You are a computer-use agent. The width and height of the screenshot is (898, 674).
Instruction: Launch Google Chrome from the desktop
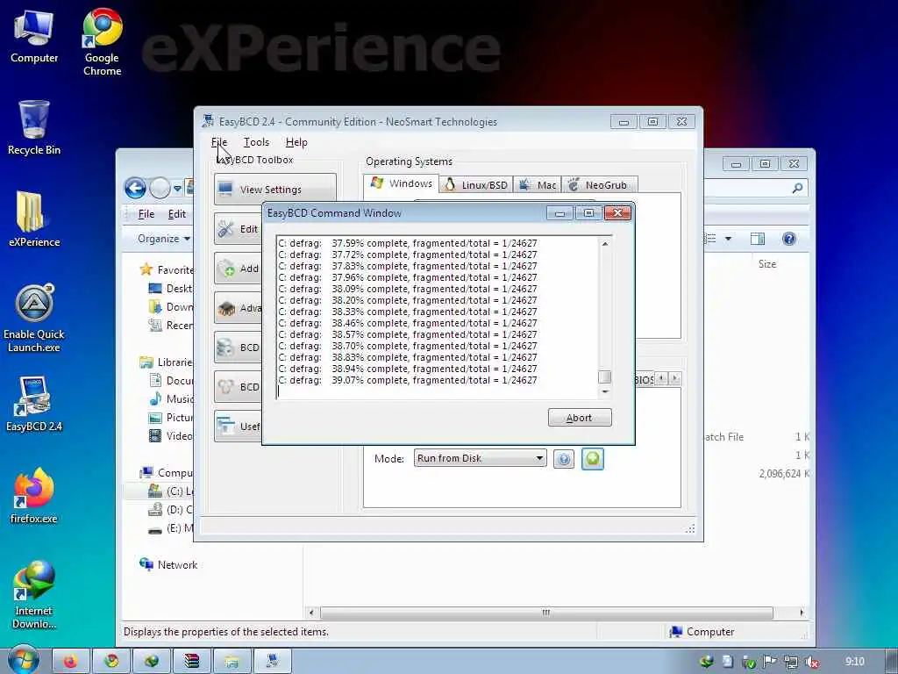[102, 42]
